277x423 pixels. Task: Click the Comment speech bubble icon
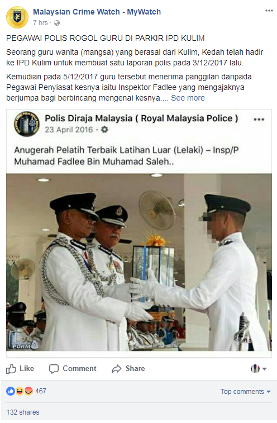click(54, 369)
